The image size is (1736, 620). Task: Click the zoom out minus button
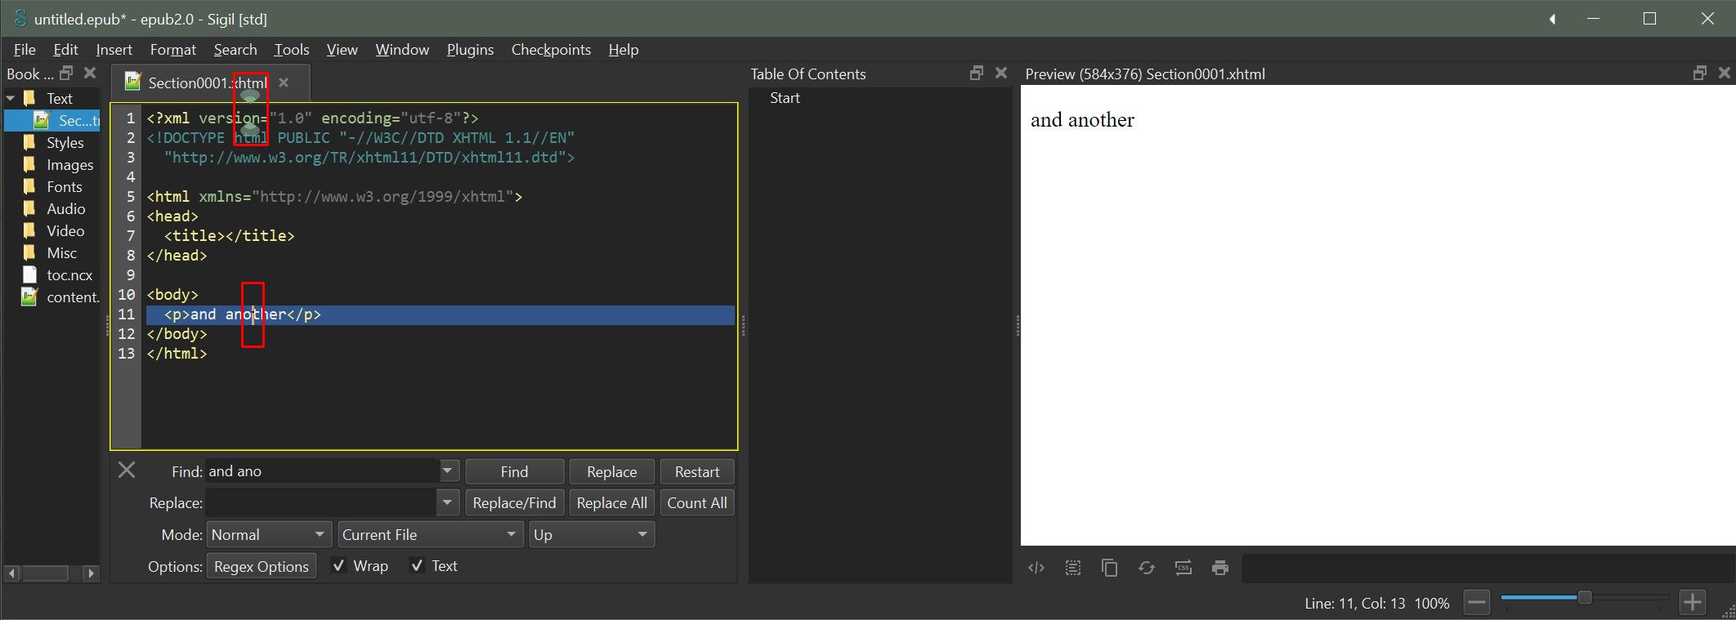pos(1476,603)
